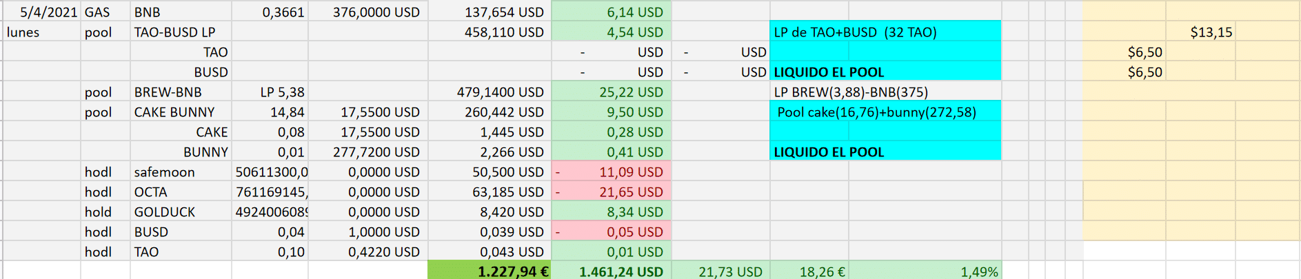The image size is (1301, 279).
Task: Select the date cell 5/4/2021
Action: pos(42,12)
